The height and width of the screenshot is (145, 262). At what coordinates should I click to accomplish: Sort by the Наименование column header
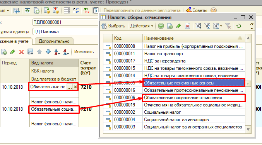click(194, 38)
